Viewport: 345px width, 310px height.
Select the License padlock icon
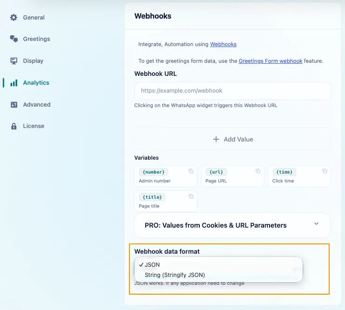tap(14, 126)
